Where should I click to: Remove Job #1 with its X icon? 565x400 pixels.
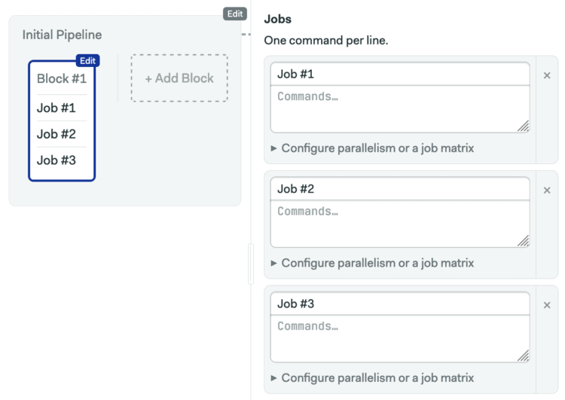pos(547,75)
